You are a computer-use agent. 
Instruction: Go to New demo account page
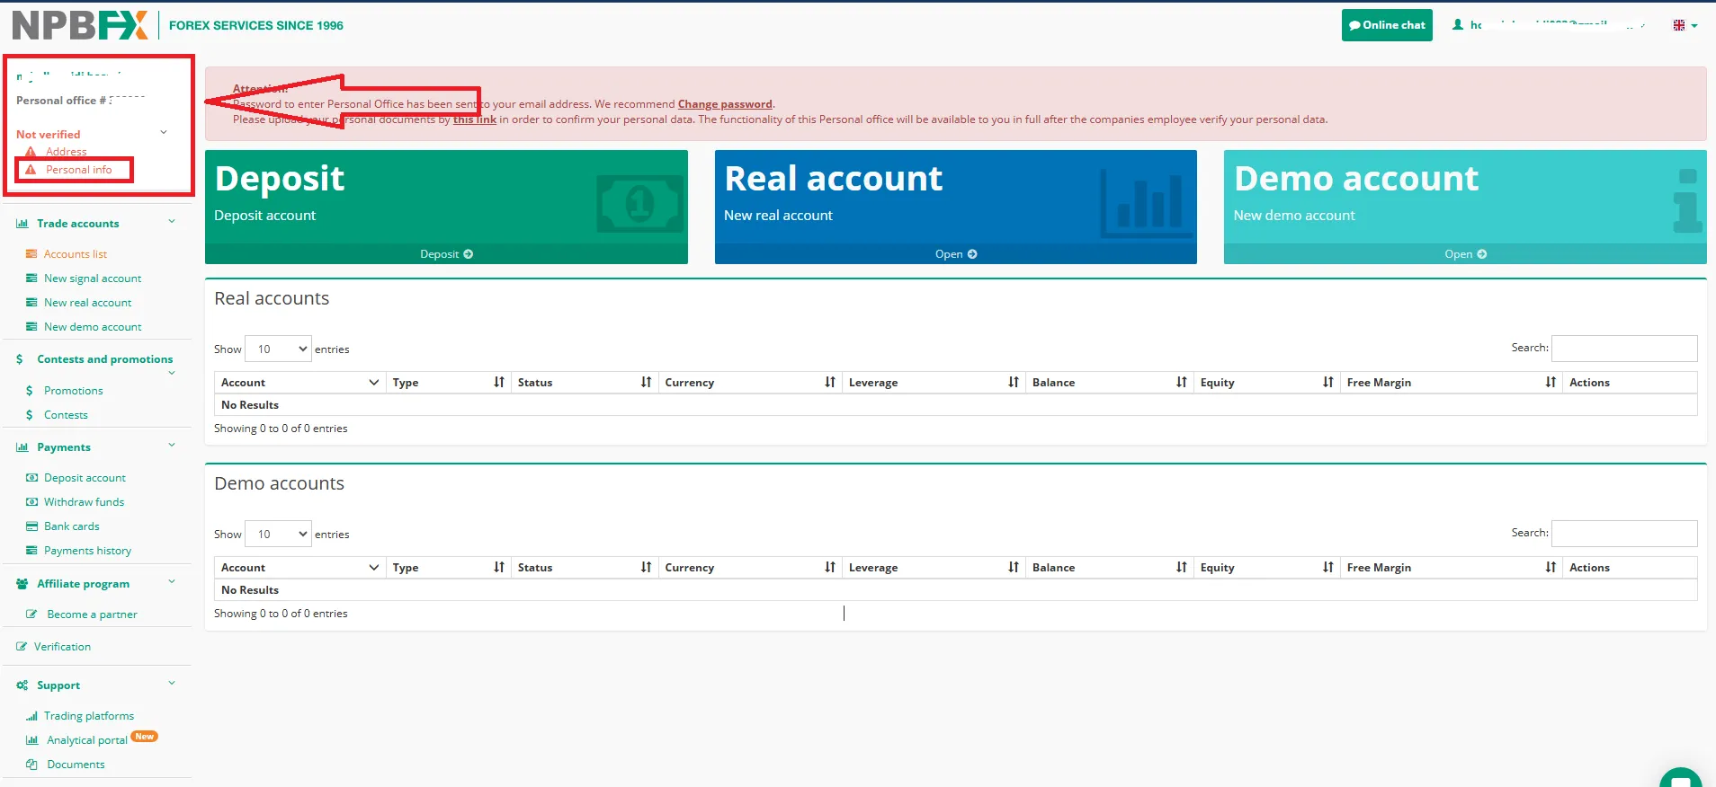[x=93, y=327]
